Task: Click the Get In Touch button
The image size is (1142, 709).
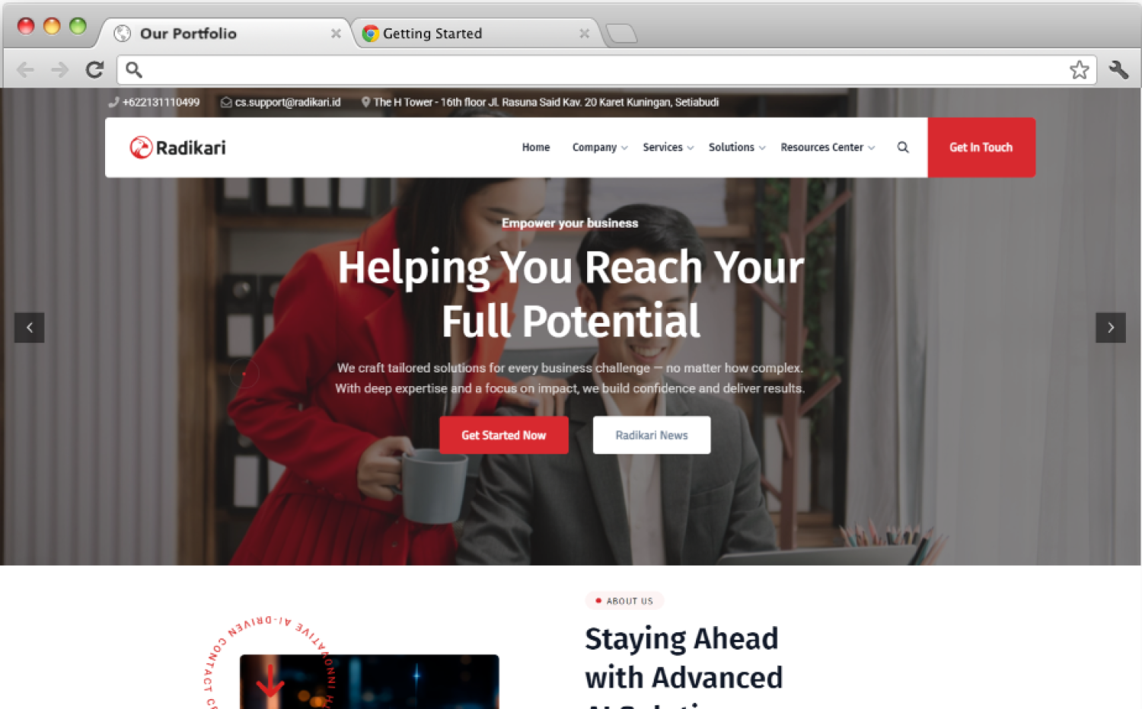Action: pos(981,147)
